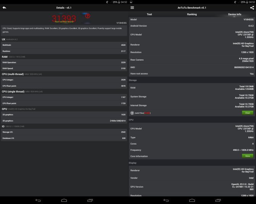
Task: Tap the IMEI row
Action: coord(192,67)
